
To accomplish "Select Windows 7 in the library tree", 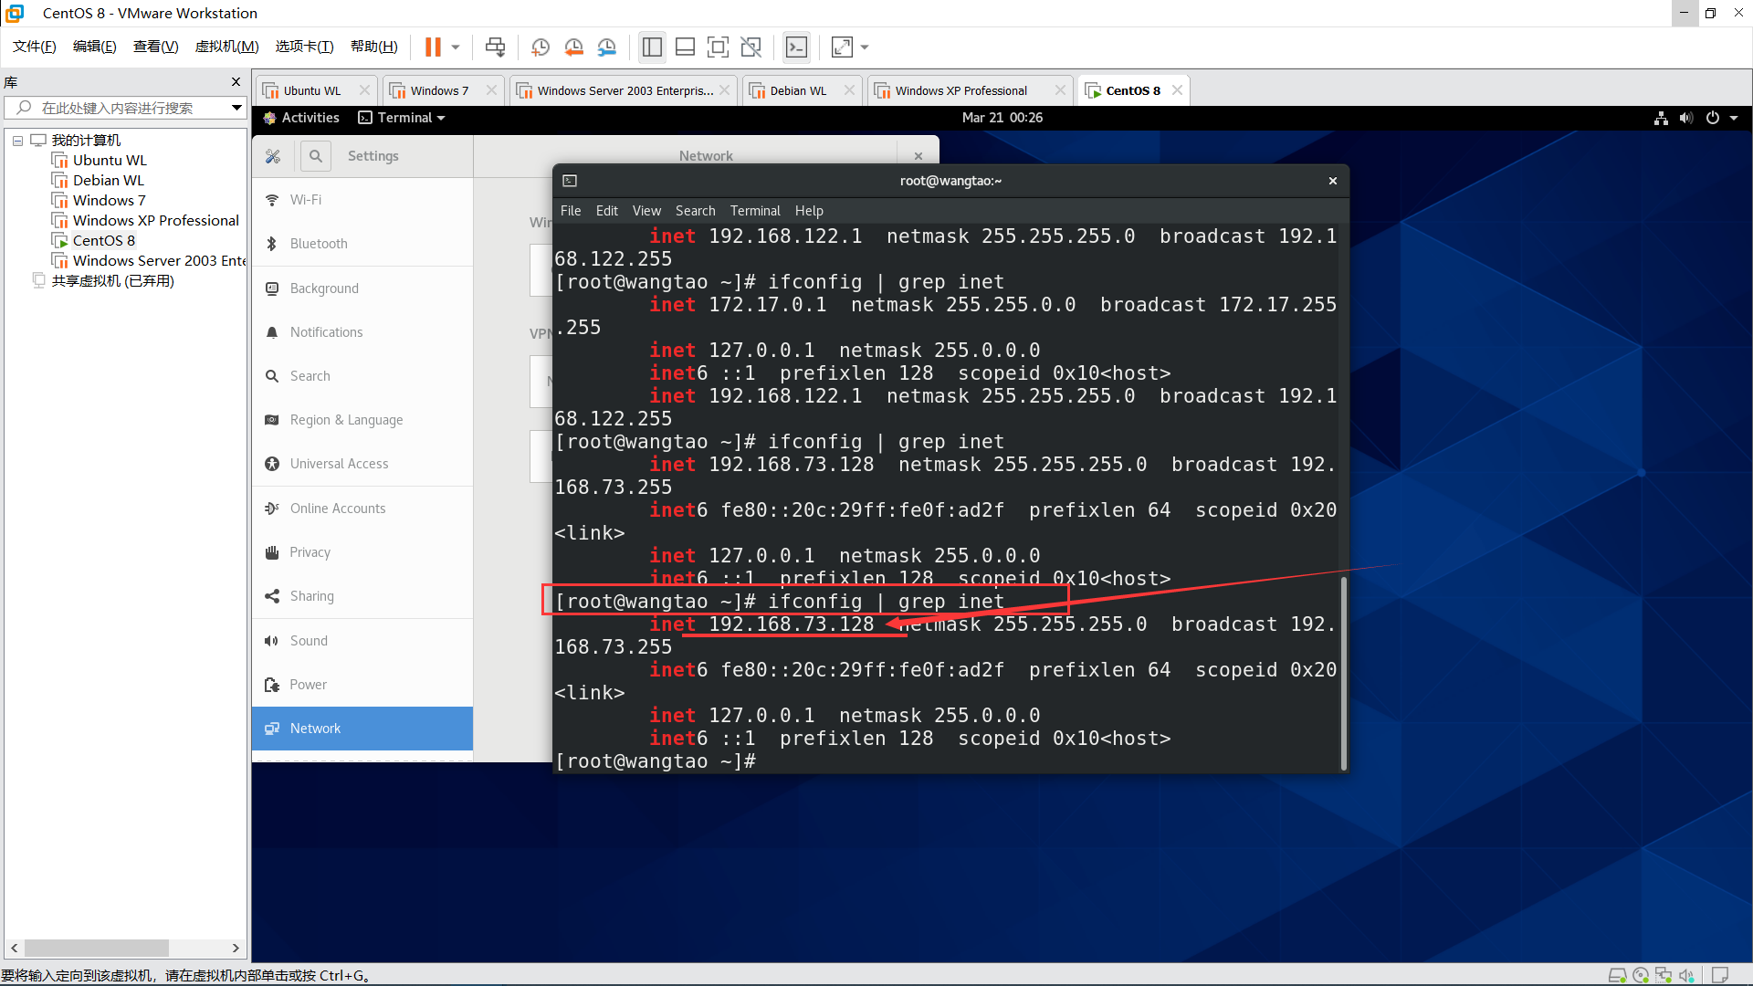I will pos(109,201).
